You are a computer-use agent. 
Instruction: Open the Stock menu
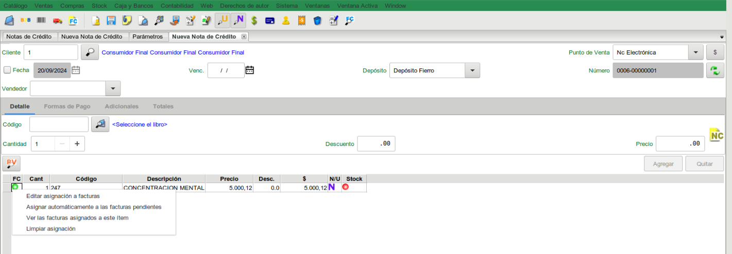click(99, 6)
